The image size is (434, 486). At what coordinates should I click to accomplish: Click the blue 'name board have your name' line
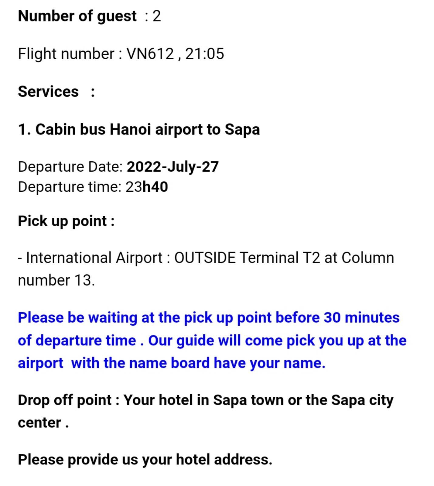172,363
